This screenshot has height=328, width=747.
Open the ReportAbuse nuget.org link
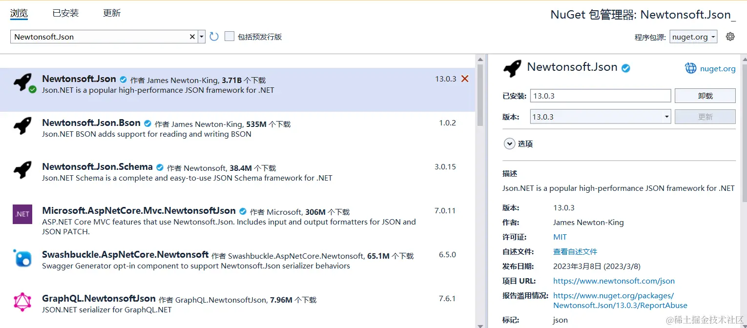[x=620, y=300]
